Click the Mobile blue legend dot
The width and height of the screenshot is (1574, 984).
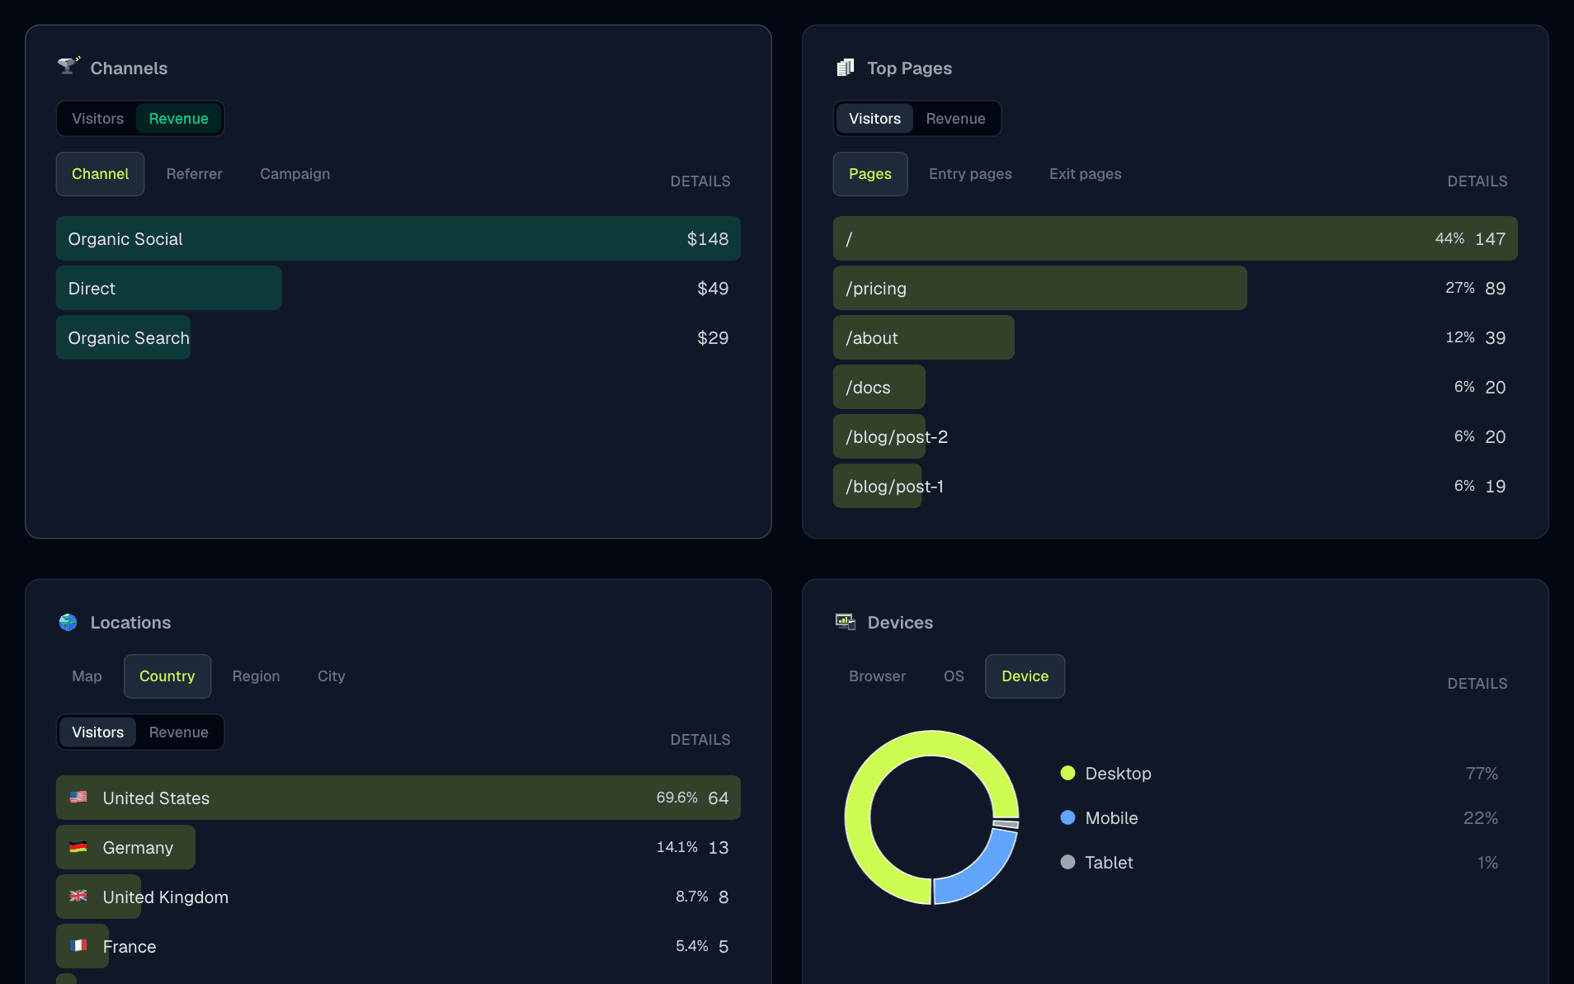tap(1067, 817)
